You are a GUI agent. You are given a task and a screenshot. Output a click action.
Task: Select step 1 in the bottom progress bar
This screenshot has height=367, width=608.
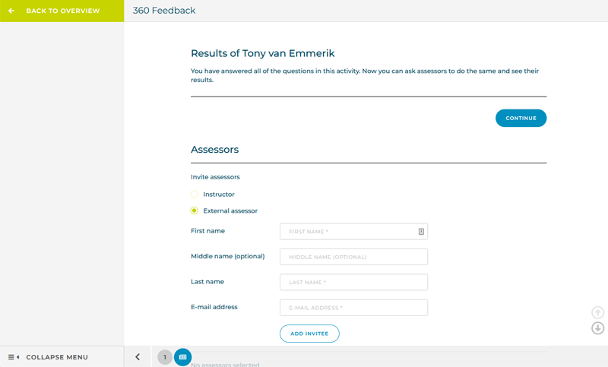point(165,357)
